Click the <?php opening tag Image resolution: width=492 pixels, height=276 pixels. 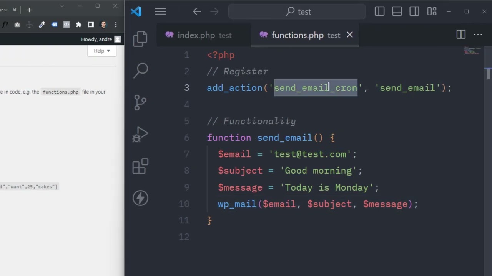221,55
